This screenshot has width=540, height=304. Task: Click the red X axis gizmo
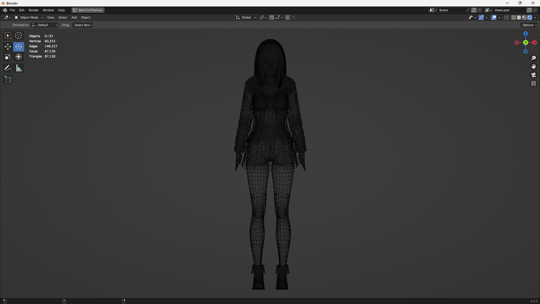pos(535,43)
